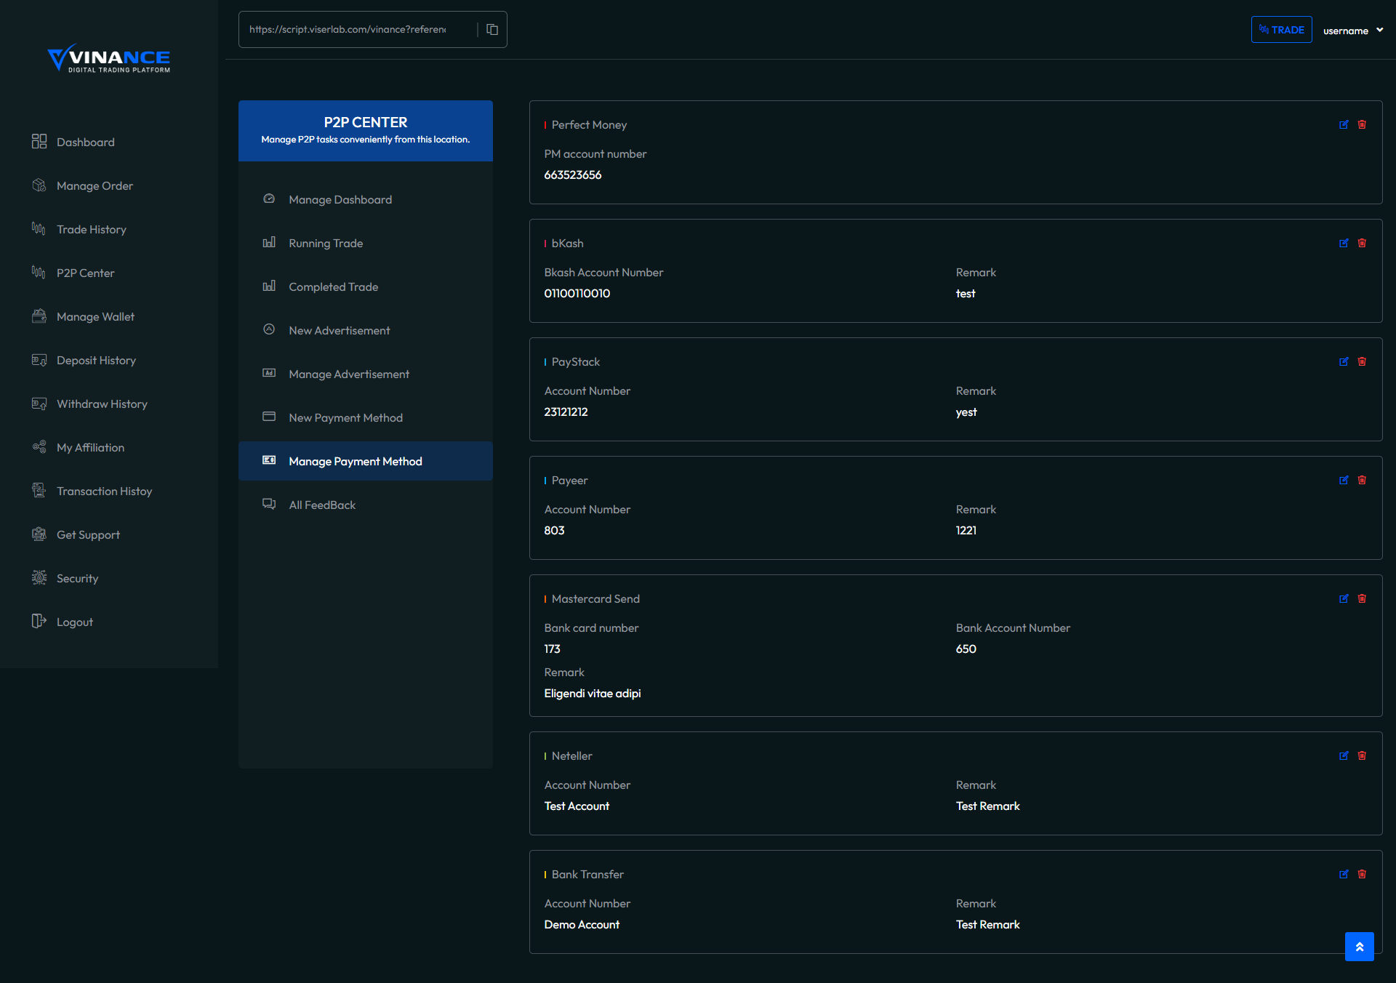Viewport: 1396px width, 983px height.
Task: Select Manage Advertisement menu item
Action: (x=349, y=374)
